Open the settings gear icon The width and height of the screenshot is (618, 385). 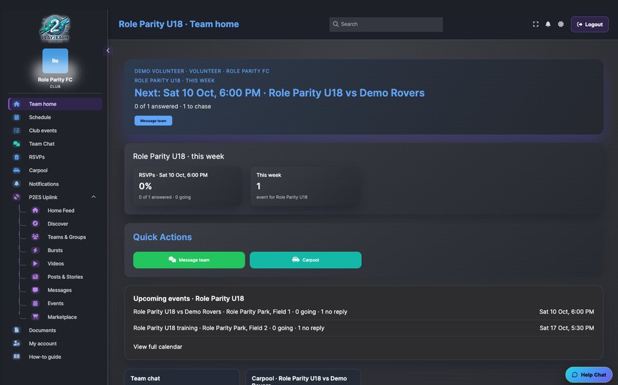click(561, 24)
